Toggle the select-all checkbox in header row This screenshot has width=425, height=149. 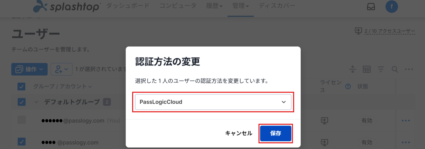(x=21, y=87)
